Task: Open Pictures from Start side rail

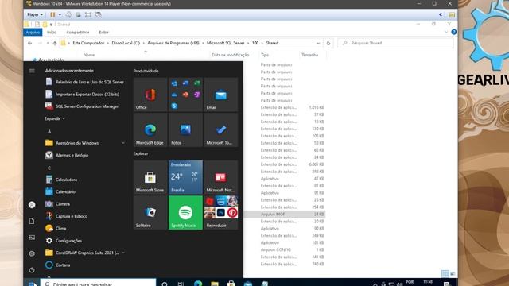Action: (x=32, y=238)
